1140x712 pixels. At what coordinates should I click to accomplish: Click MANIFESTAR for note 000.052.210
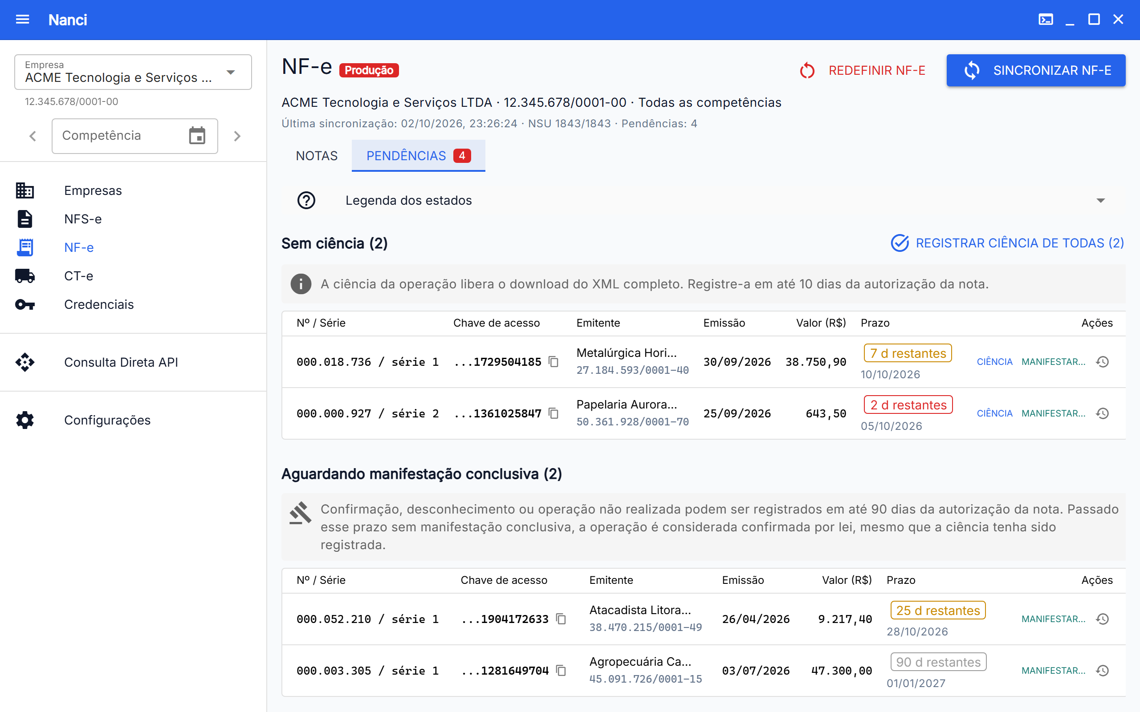(1053, 619)
